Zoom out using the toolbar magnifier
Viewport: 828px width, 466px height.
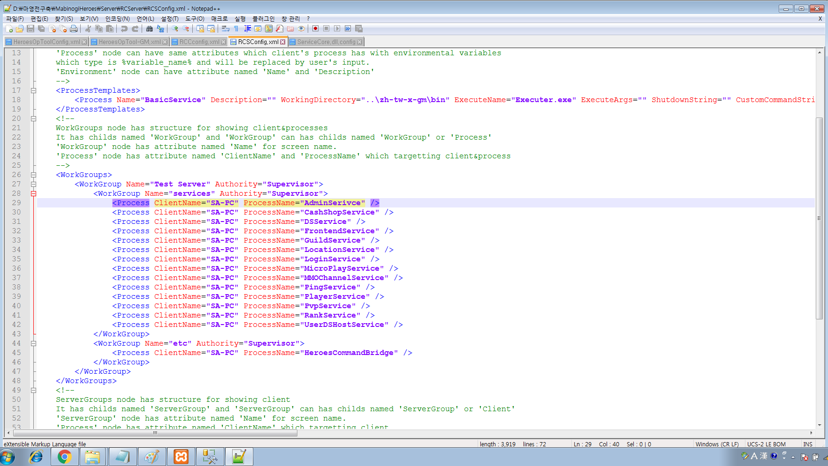186,29
